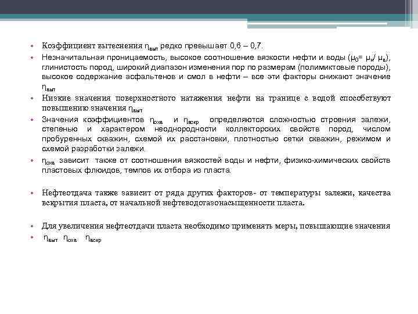Click the line starting 'пробуренных скважин, схемой'
Viewport: 418px width, 314px height.
[216, 139]
